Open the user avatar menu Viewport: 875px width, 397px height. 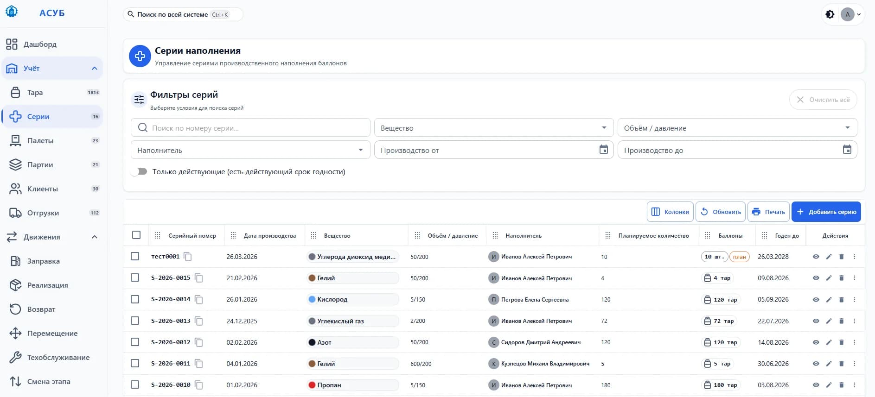point(851,14)
